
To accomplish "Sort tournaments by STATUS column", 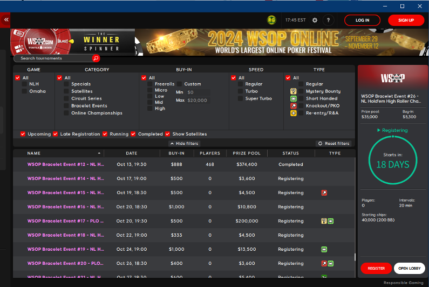I will click(x=290, y=153).
